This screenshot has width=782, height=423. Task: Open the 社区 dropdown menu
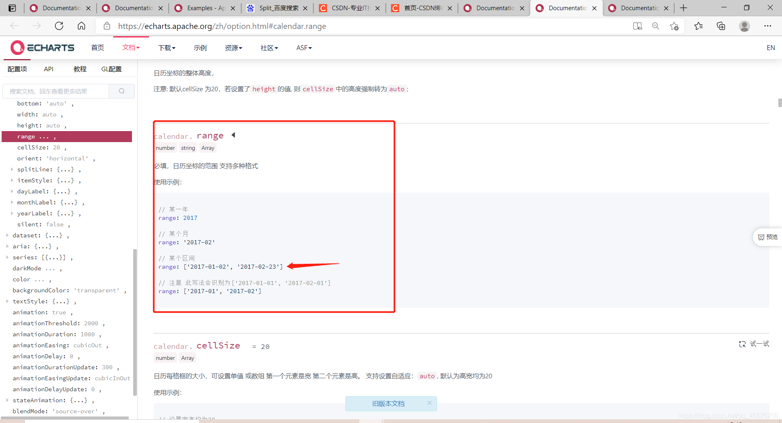click(x=269, y=48)
